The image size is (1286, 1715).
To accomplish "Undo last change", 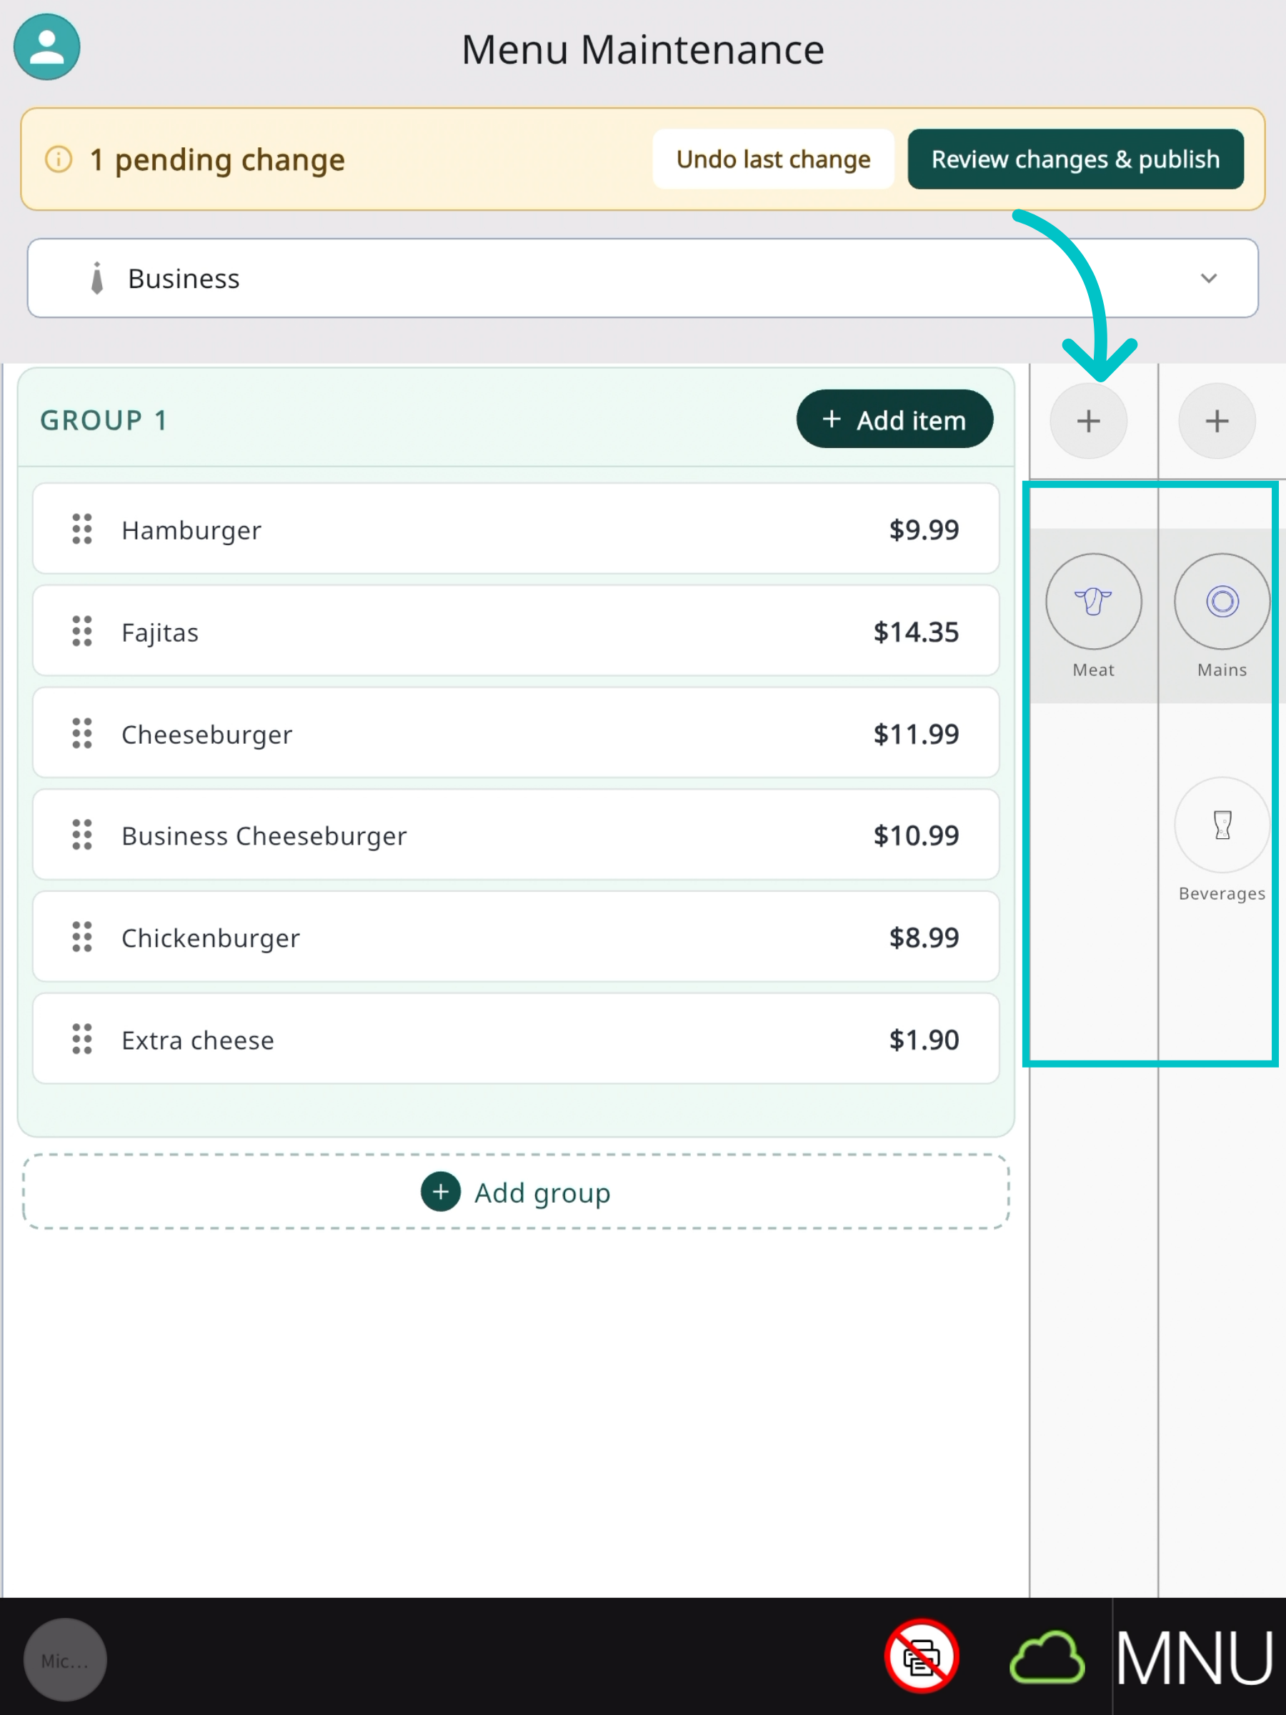I will tap(773, 159).
